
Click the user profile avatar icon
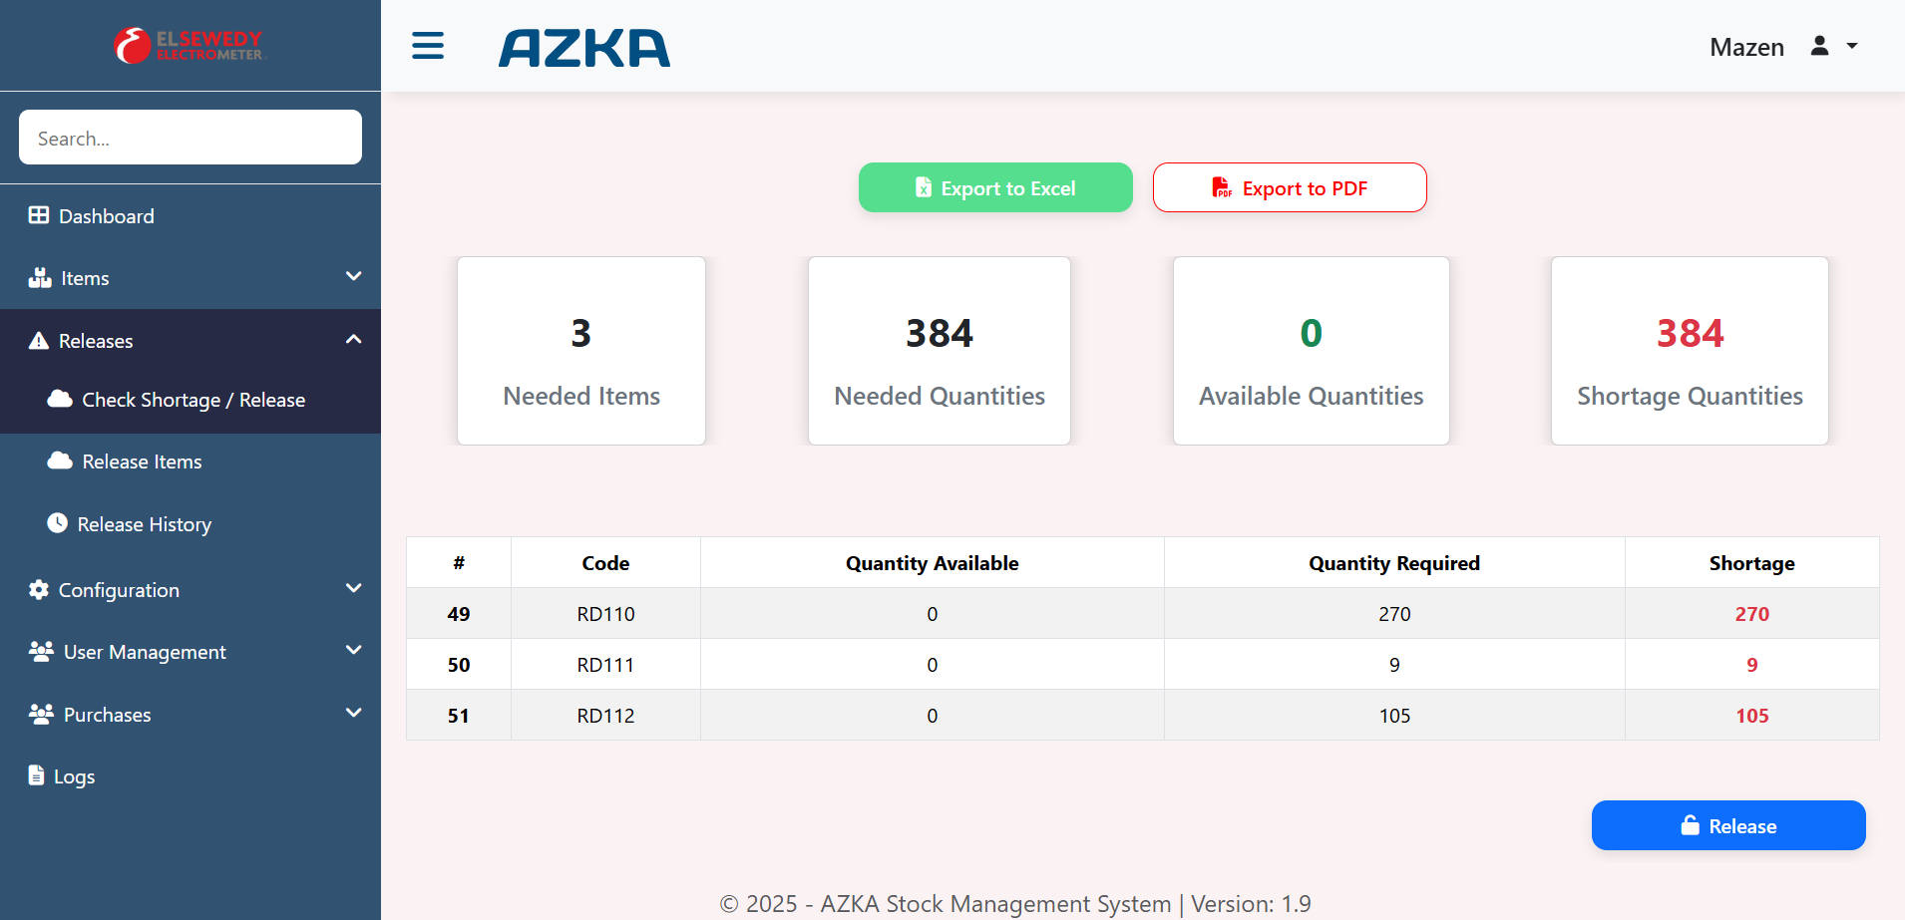(1819, 46)
